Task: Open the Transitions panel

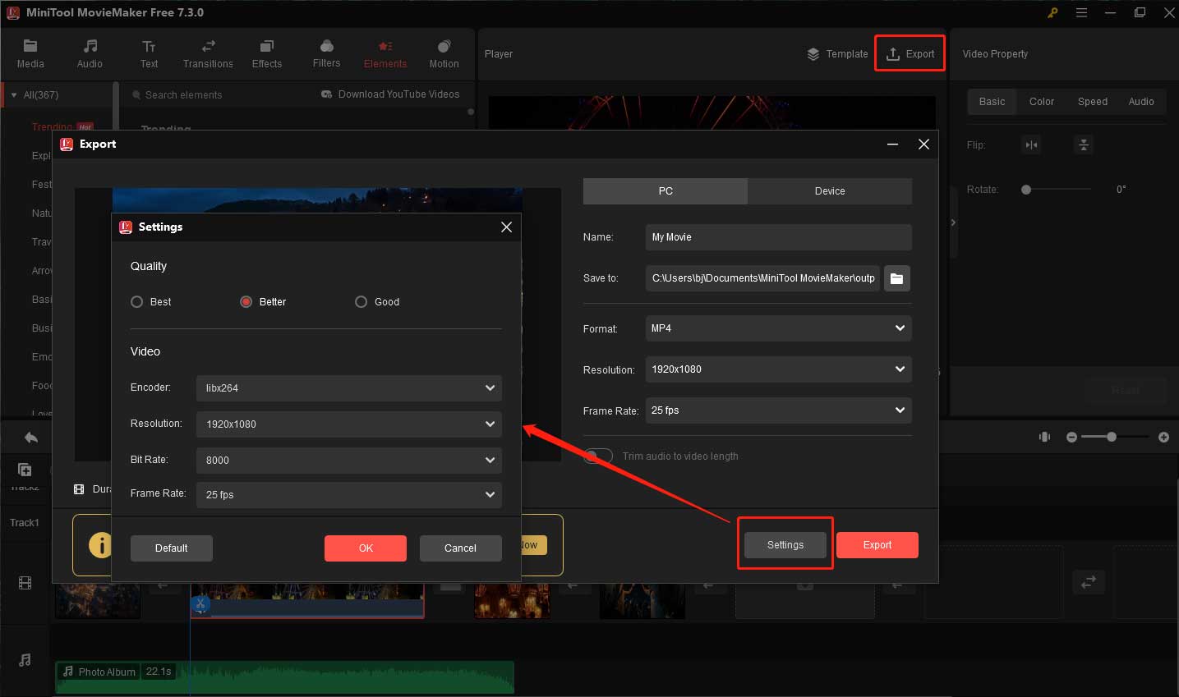Action: point(208,54)
